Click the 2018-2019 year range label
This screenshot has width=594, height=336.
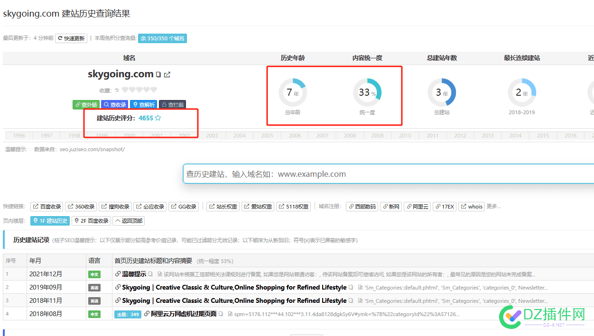pos(522,112)
